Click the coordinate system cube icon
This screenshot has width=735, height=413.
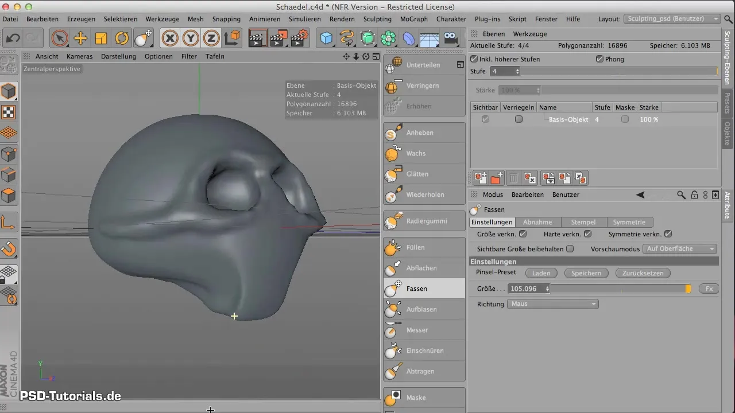(232, 38)
